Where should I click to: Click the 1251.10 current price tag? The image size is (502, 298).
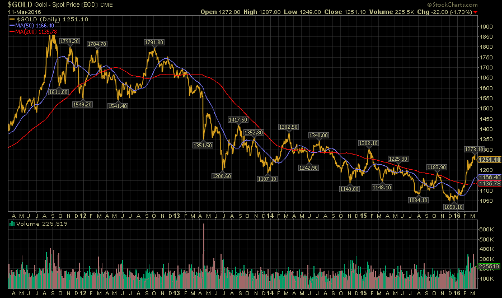click(x=490, y=160)
